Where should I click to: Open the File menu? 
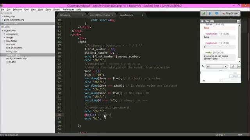tap(3, 10)
